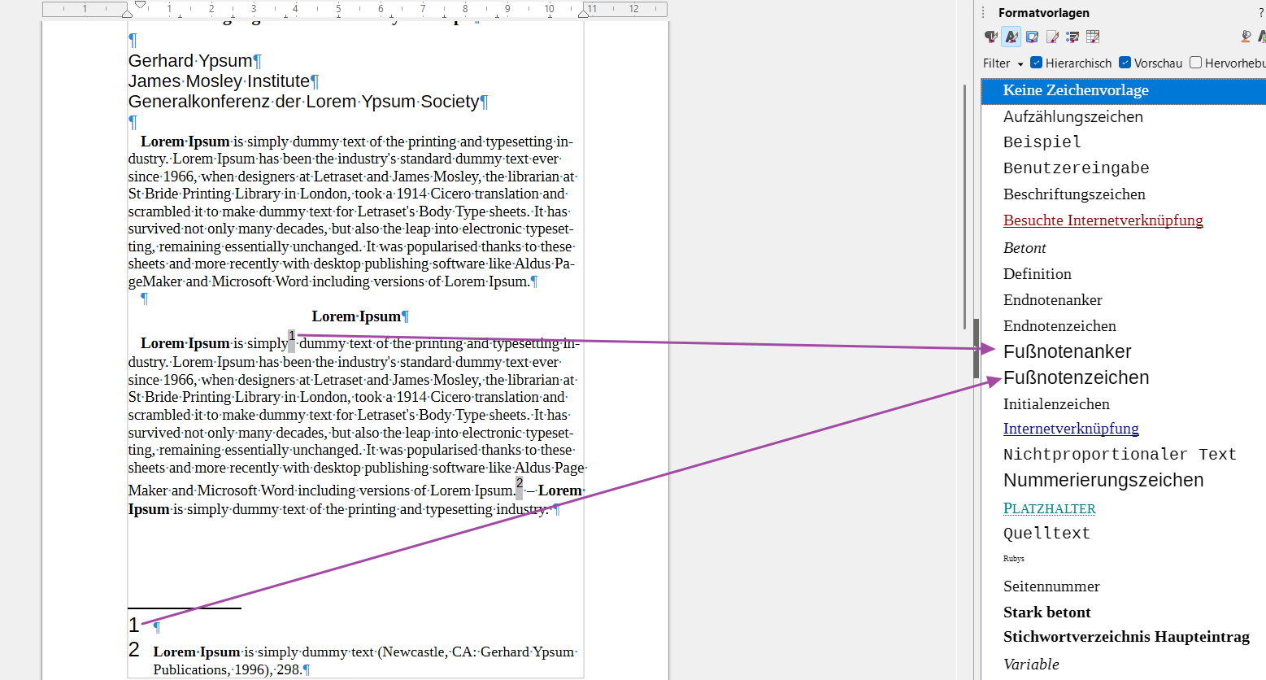Click the Internetverknüpfung style entry

[x=1071, y=429]
